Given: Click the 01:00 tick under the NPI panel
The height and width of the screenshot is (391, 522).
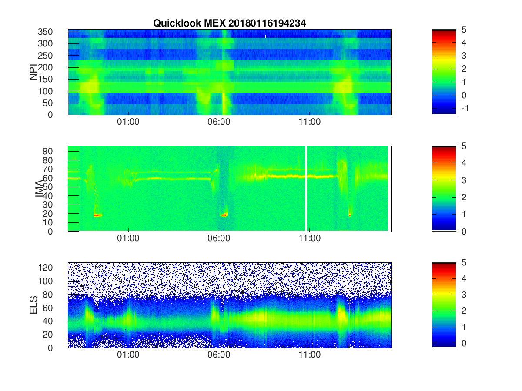Looking at the screenshot, I should [x=128, y=123].
